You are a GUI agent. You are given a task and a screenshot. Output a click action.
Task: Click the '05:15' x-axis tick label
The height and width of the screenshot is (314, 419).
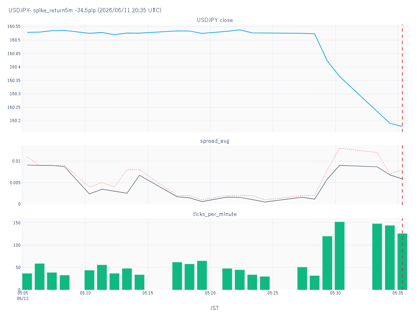[148, 293]
